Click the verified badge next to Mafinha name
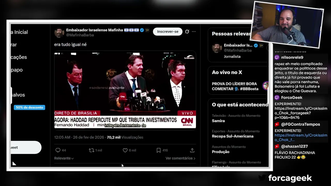 coord(142,30)
